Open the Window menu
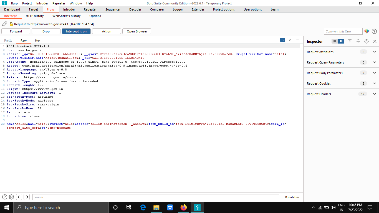Image resolution: width=379 pixels, height=213 pixels. [76, 3]
